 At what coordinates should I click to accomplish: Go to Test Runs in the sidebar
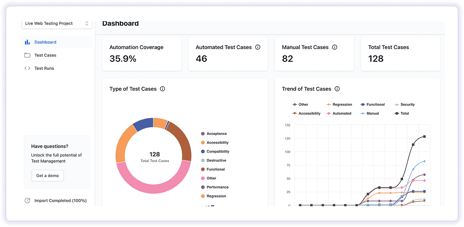tap(44, 68)
